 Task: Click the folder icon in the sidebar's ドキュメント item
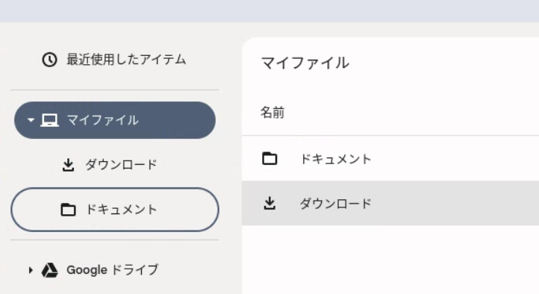point(68,210)
